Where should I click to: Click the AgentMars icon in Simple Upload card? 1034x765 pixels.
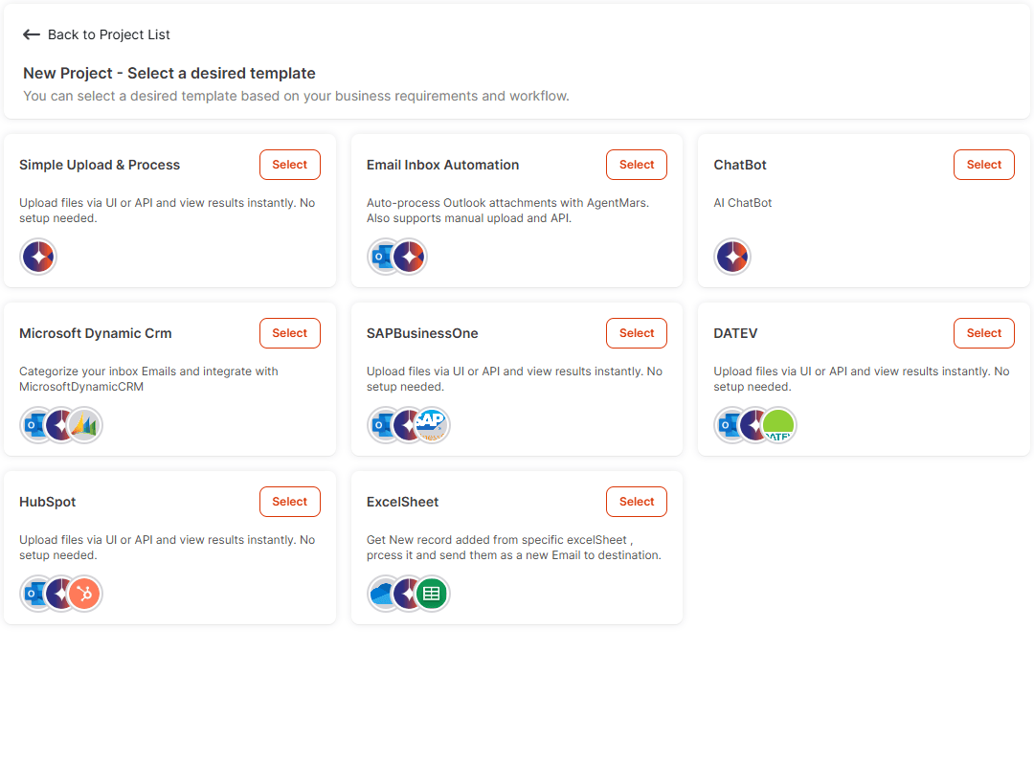click(x=38, y=257)
